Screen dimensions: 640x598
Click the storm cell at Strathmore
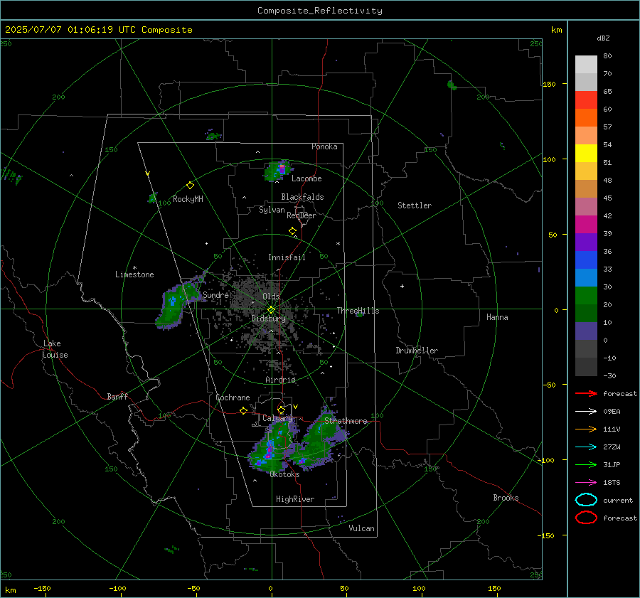(321, 439)
